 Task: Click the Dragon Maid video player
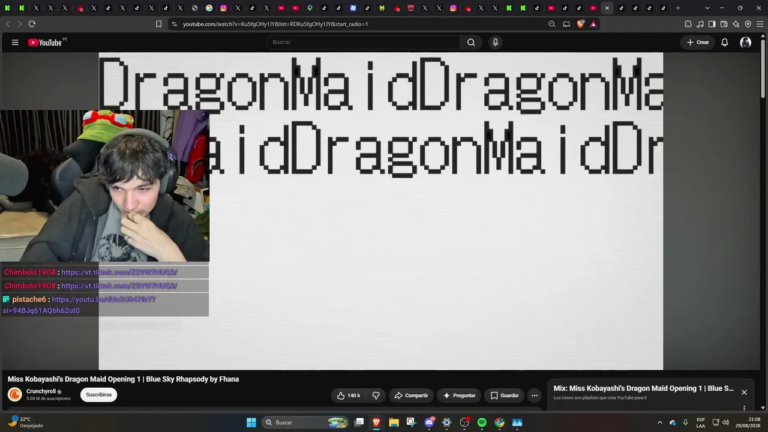[x=381, y=211]
